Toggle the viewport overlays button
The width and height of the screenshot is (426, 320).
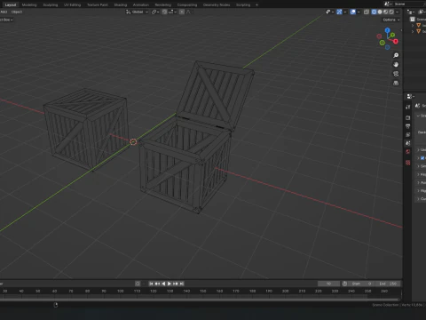pos(353,12)
